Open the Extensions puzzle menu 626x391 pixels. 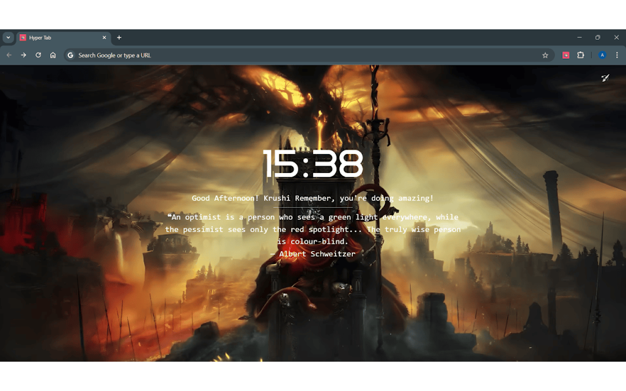tap(581, 55)
